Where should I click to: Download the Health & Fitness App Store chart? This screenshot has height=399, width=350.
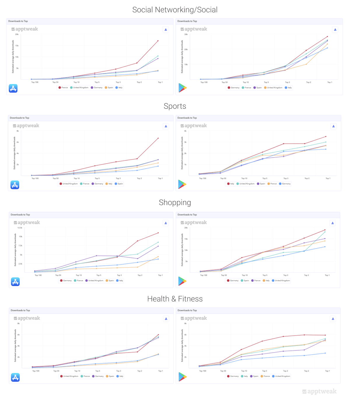(x=166, y=319)
